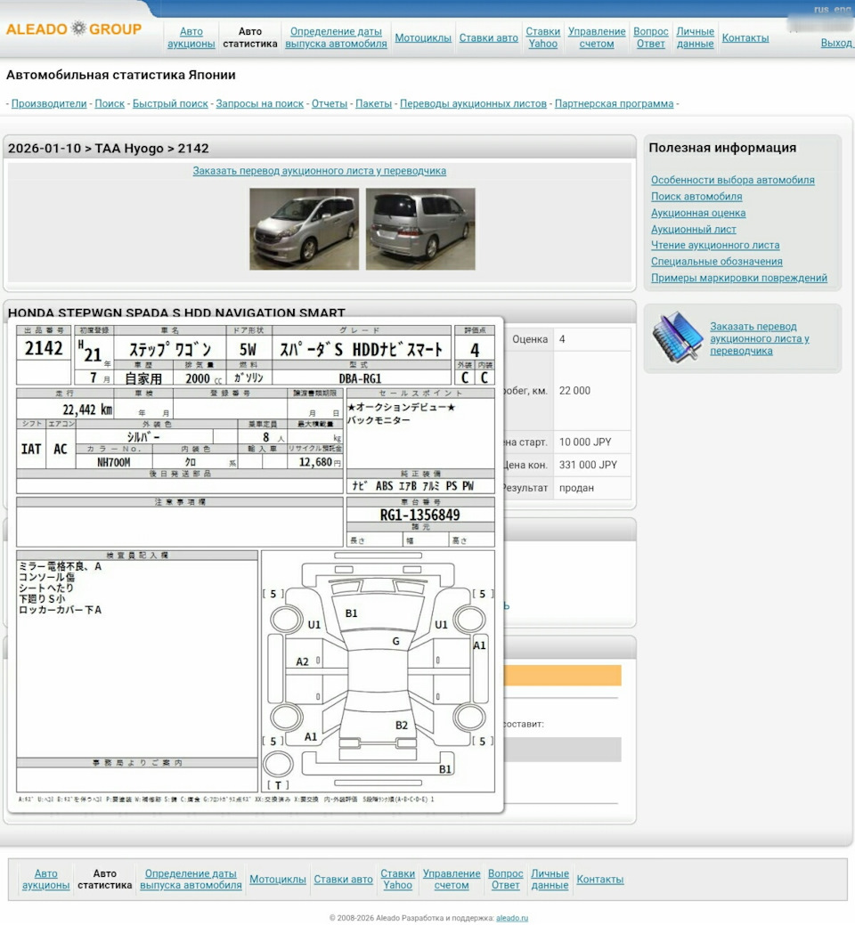Click the 331 000 JPY final price
The image size is (855, 925).
pos(588,465)
